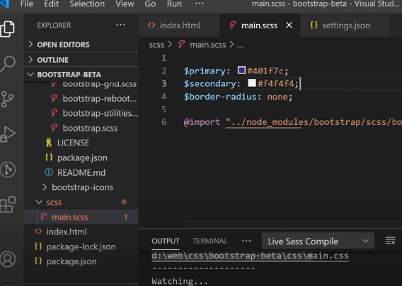Viewport: 402px width, 286px height.
Task: Click the README.md info icon
Action: [49, 172]
